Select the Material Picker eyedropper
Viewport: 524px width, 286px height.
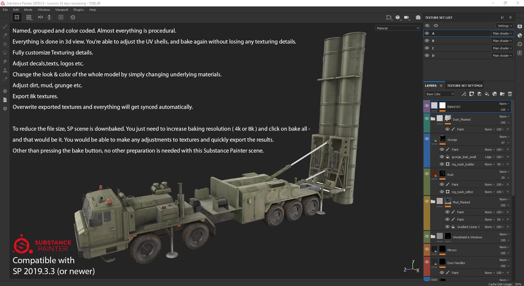click(5, 79)
